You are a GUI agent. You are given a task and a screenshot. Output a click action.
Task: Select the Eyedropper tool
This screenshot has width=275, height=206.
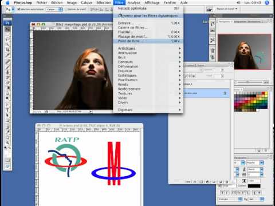(7, 132)
